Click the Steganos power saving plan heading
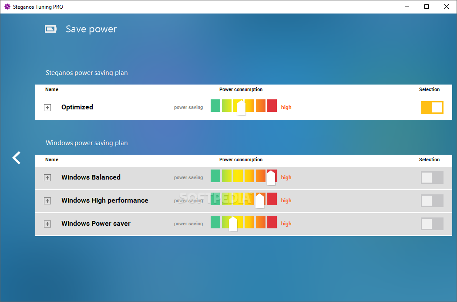Screen dimensions: 457x302 [87, 73]
